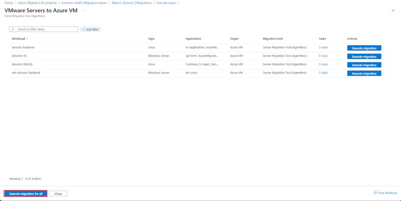The height and width of the screenshot is (201, 401).
Task: Click the Close button at bottom
Action: pyautogui.click(x=58, y=194)
